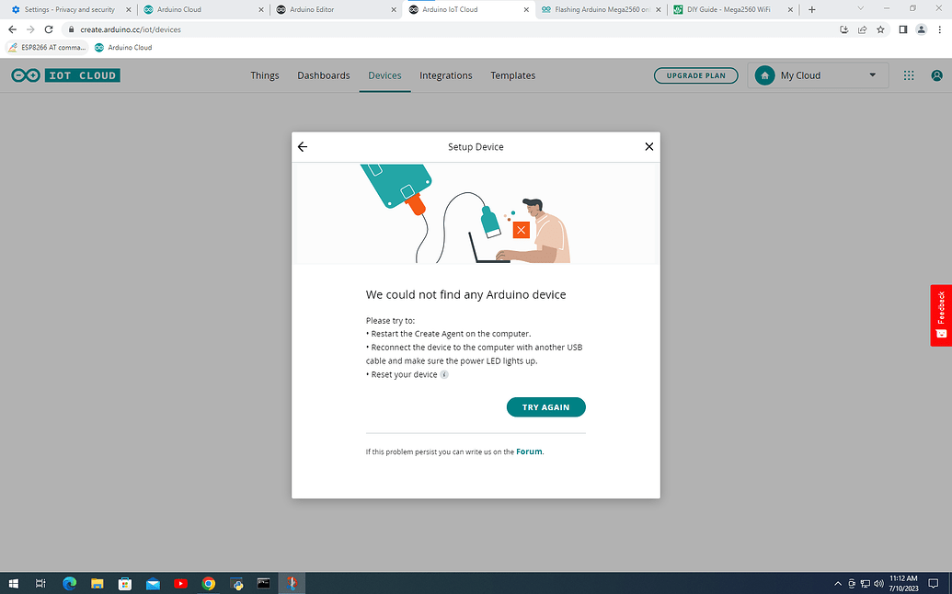
Task: Bookmark this page with the star icon
Action: pyautogui.click(x=880, y=29)
